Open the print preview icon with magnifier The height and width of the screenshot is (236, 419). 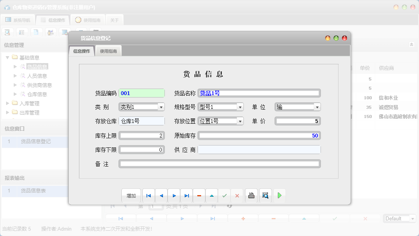pos(265,195)
